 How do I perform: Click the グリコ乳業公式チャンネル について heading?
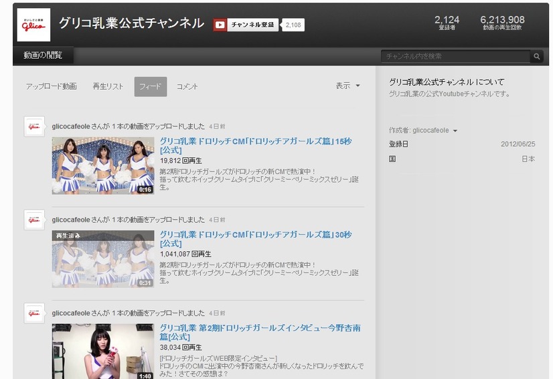click(x=447, y=82)
